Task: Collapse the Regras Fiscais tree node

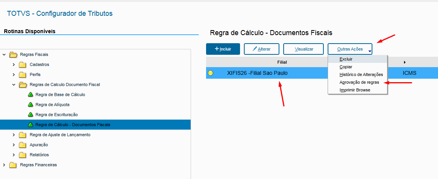Action: click(x=4, y=54)
